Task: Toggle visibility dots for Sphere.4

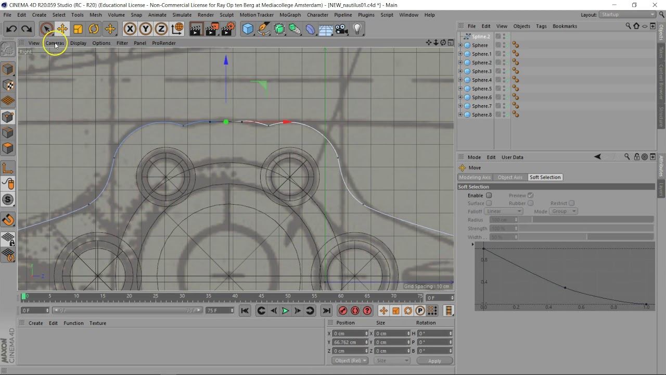Action: (504, 80)
